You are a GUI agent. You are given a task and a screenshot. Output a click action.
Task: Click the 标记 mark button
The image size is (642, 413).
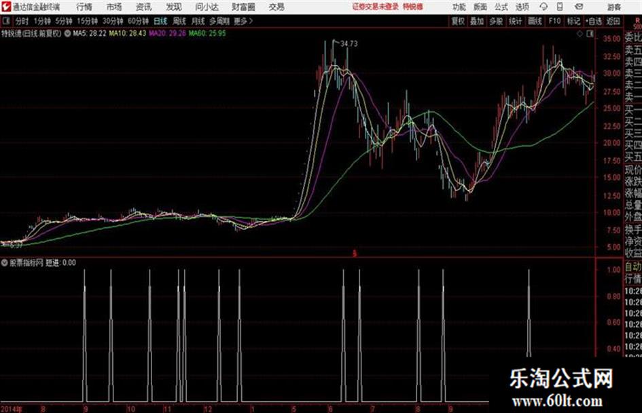coord(573,21)
